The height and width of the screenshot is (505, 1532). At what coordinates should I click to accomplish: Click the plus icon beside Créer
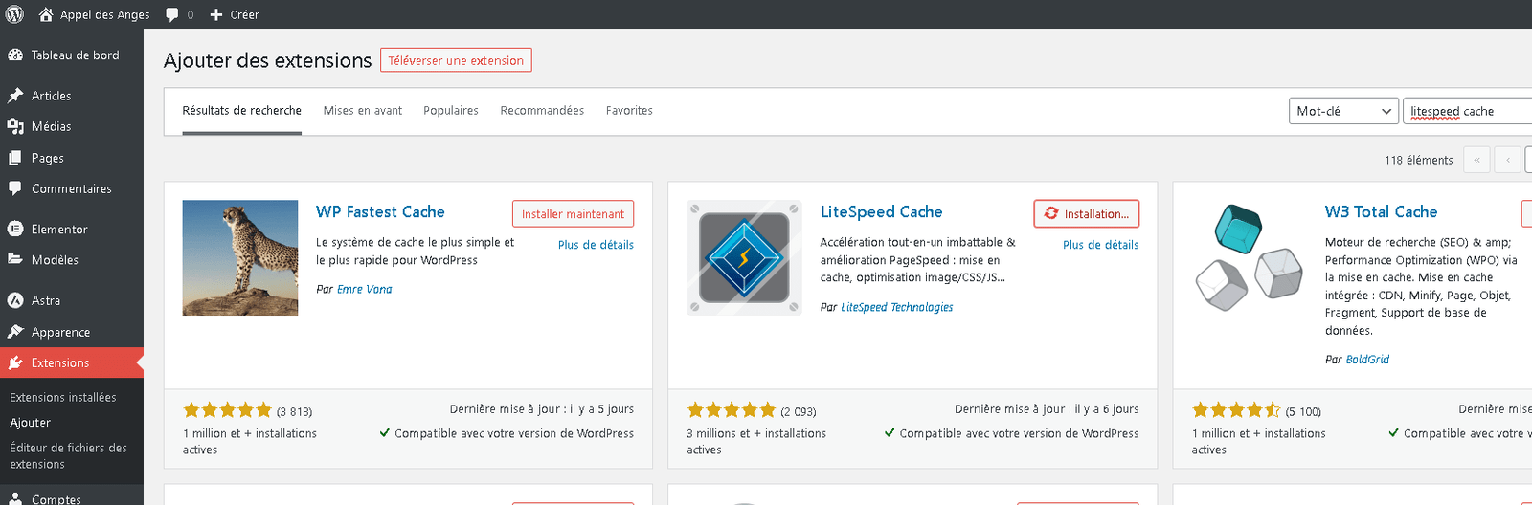pos(216,14)
